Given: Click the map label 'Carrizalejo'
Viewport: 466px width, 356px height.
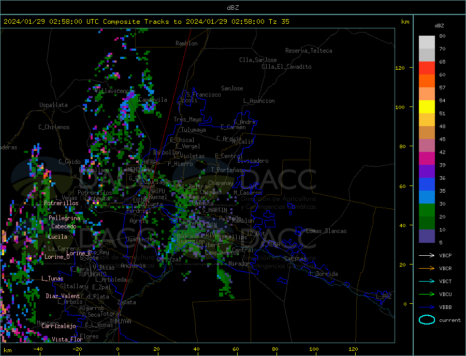Looking at the screenshot, I should (x=59, y=327).
